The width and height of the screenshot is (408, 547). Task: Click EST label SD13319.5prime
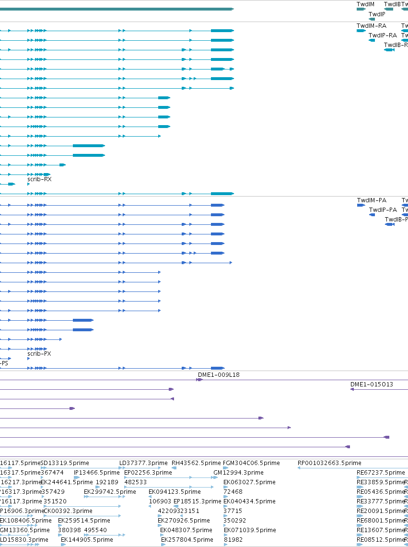coord(65,463)
